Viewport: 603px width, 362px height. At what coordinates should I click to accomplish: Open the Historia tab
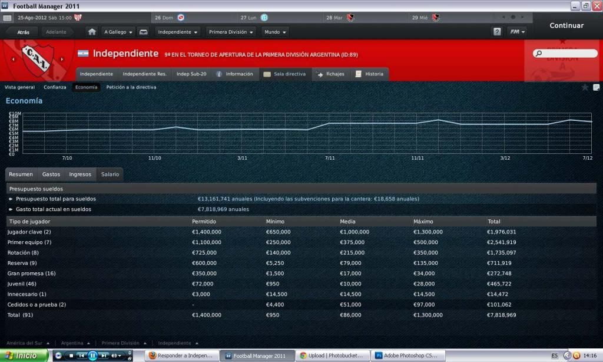coord(369,74)
